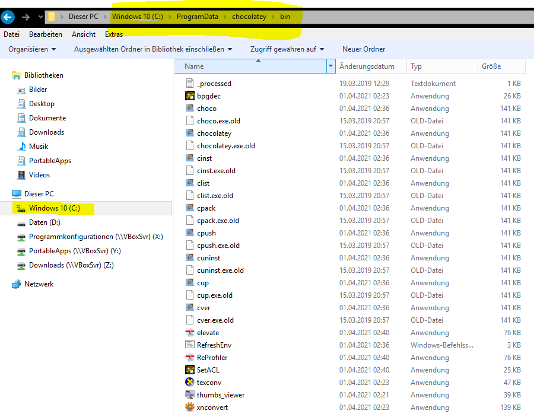Select Daten (D:) drive
The height and width of the screenshot is (417, 534).
(x=44, y=222)
